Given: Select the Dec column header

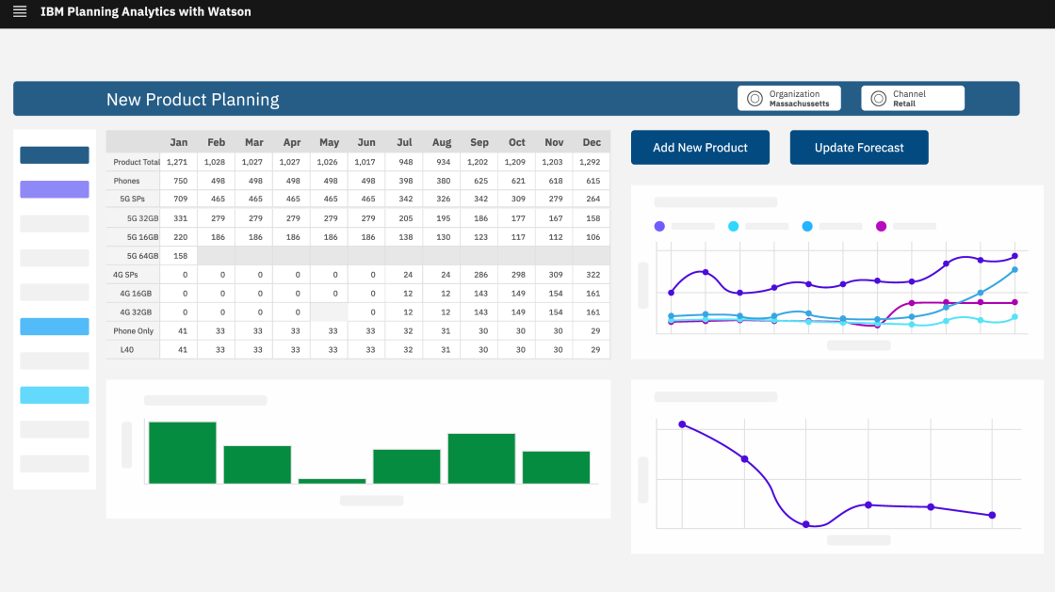Looking at the screenshot, I should [x=592, y=142].
